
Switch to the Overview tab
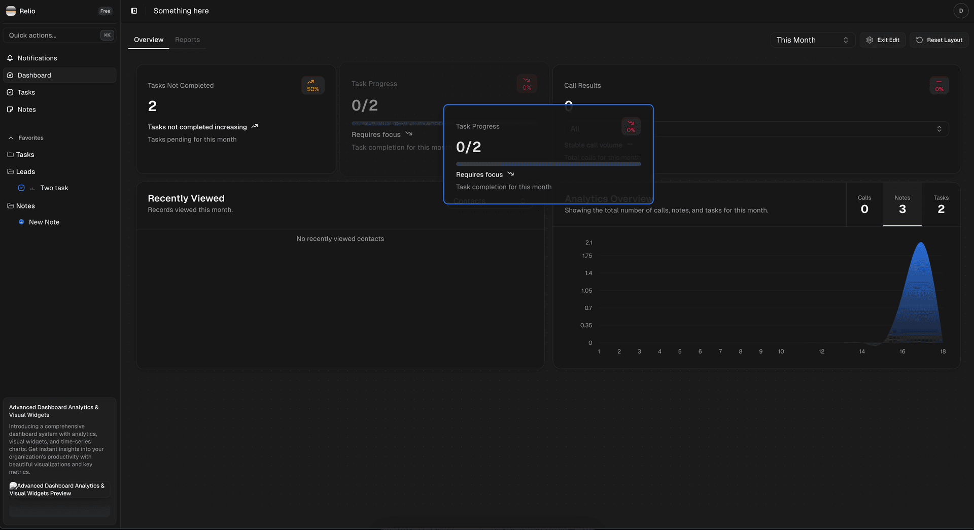(x=149, y=40)
